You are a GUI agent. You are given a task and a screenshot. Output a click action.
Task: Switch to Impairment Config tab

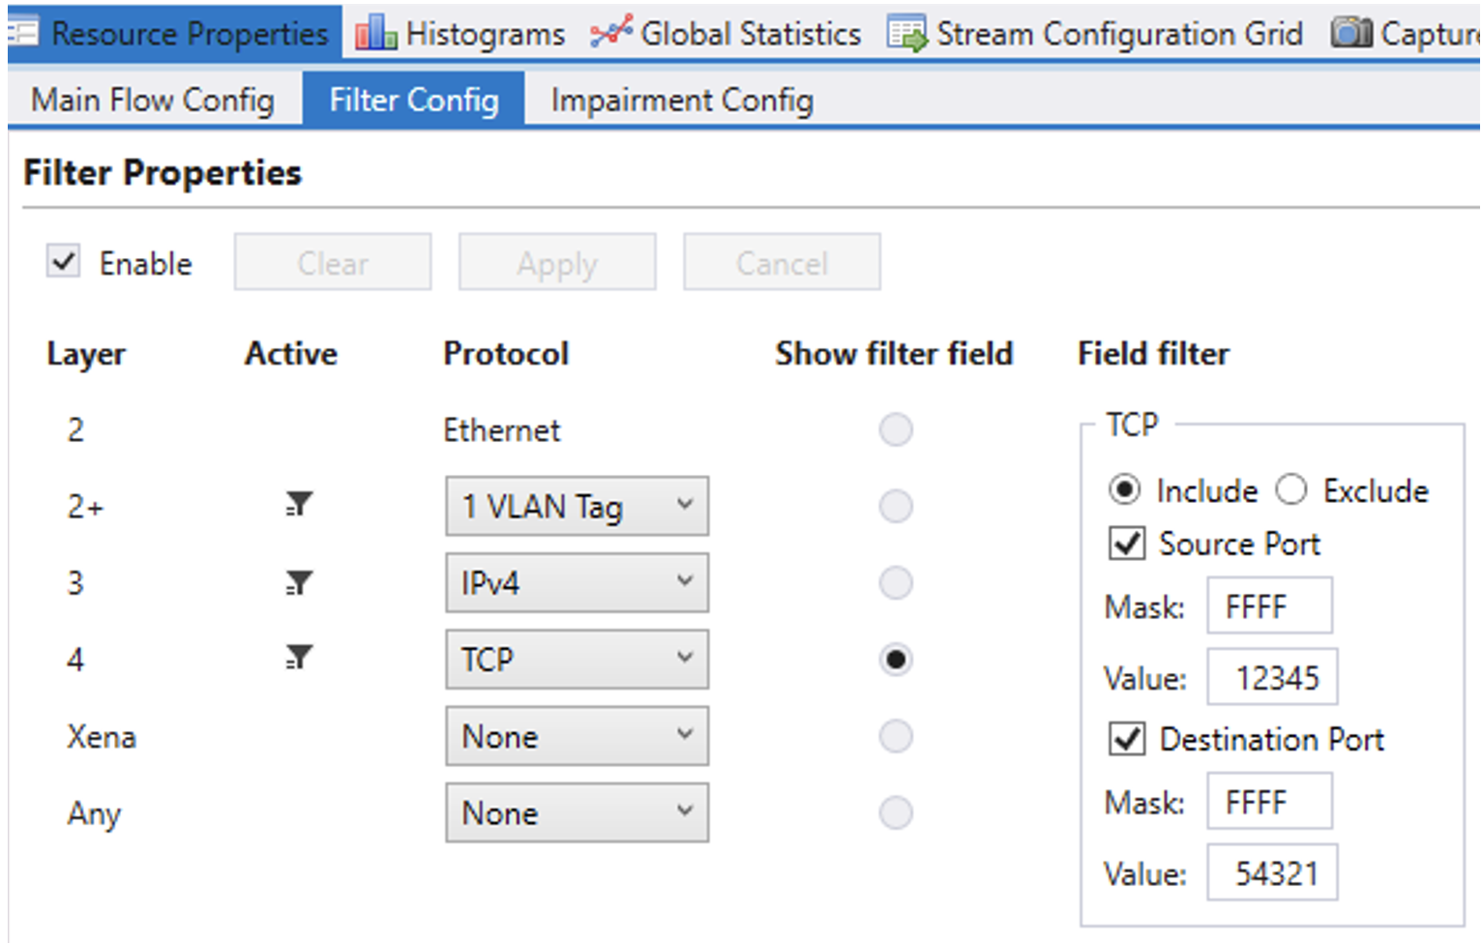682,100
